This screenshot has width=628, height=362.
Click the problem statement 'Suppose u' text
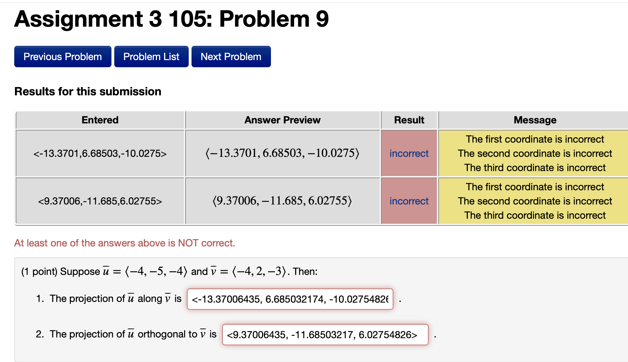169,271
